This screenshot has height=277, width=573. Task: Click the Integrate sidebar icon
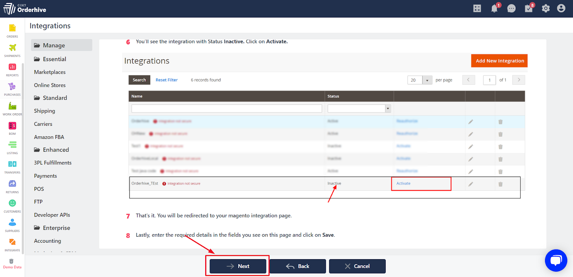[x=12, y=242]
